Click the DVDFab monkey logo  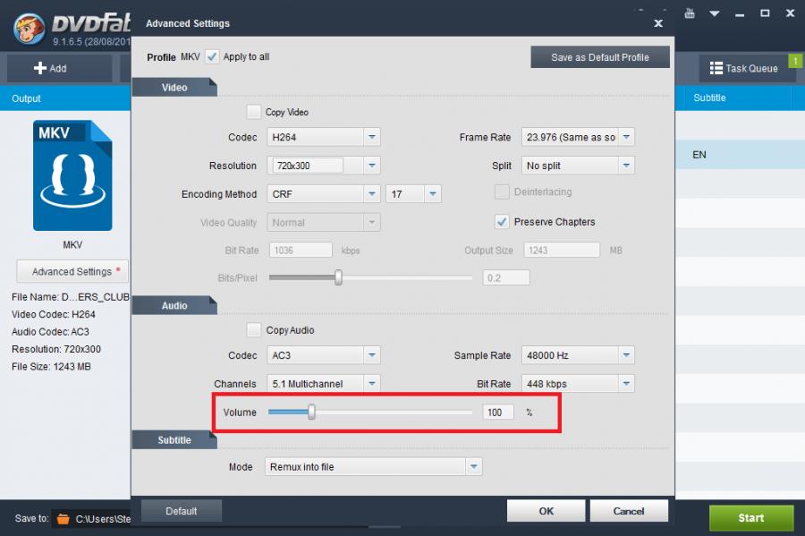point(29,27)
